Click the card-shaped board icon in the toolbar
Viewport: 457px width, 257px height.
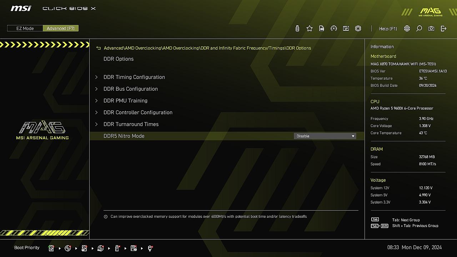click(x=346, y=29)
